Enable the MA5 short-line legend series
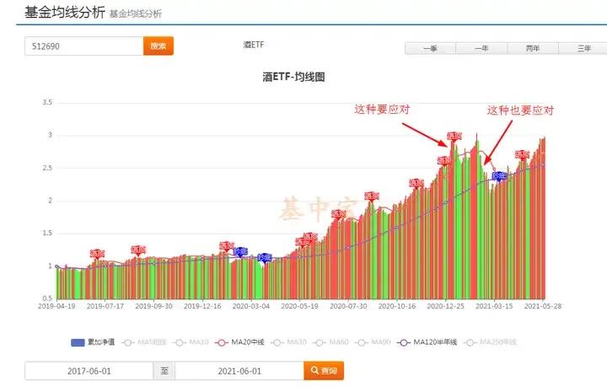Screen dimensions: 607x387 (144, 342)
